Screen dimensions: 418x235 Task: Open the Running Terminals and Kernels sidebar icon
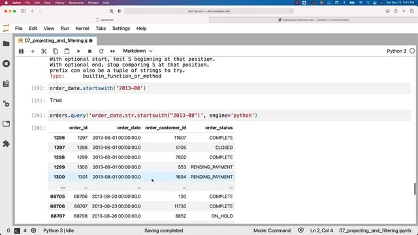coord(6,64)
